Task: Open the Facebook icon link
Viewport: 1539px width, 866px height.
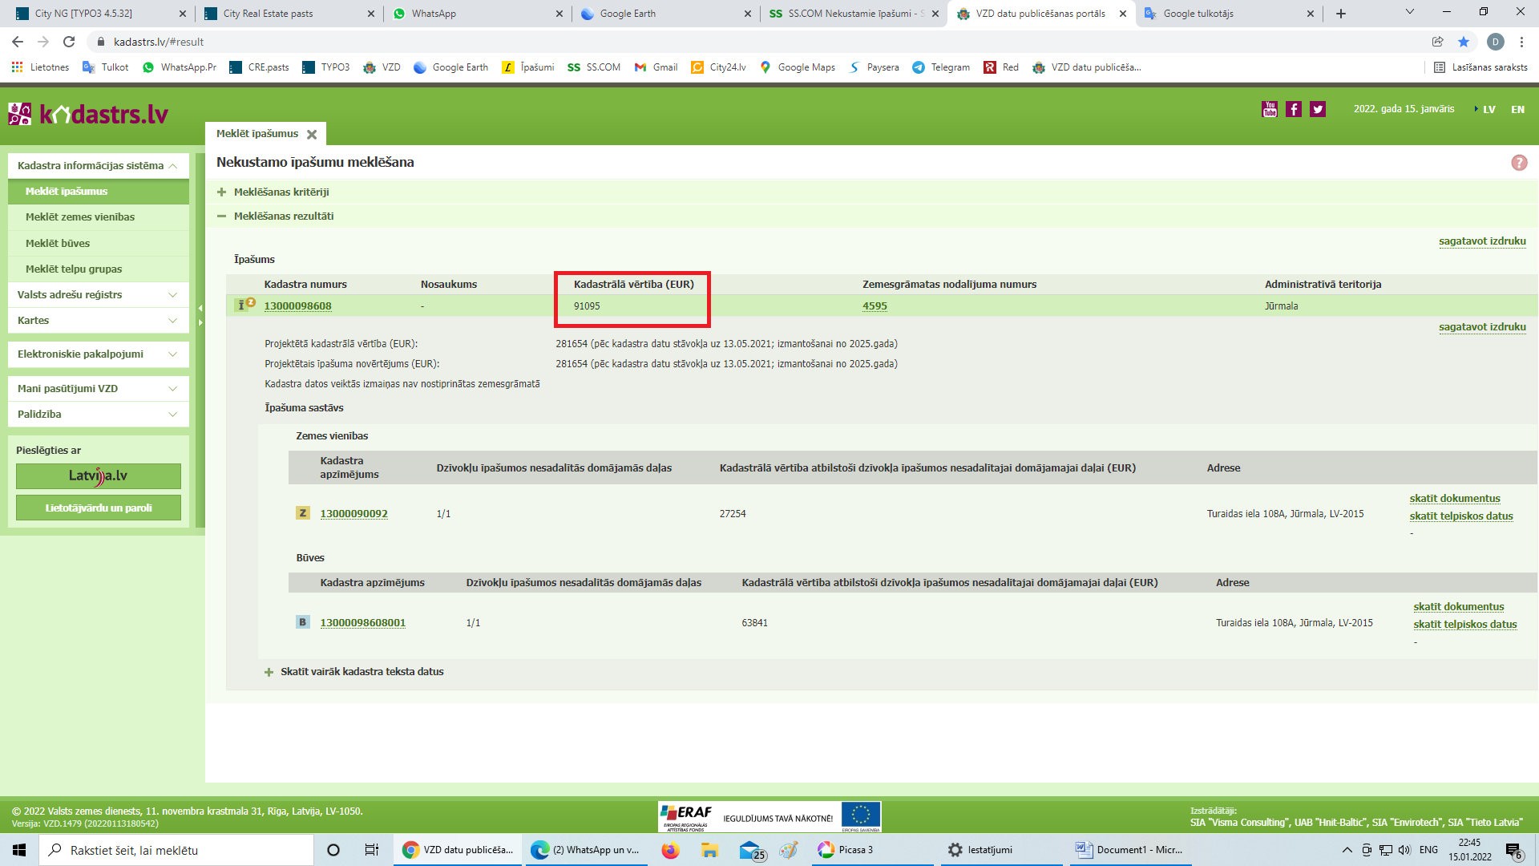Action: (1294, 109)
